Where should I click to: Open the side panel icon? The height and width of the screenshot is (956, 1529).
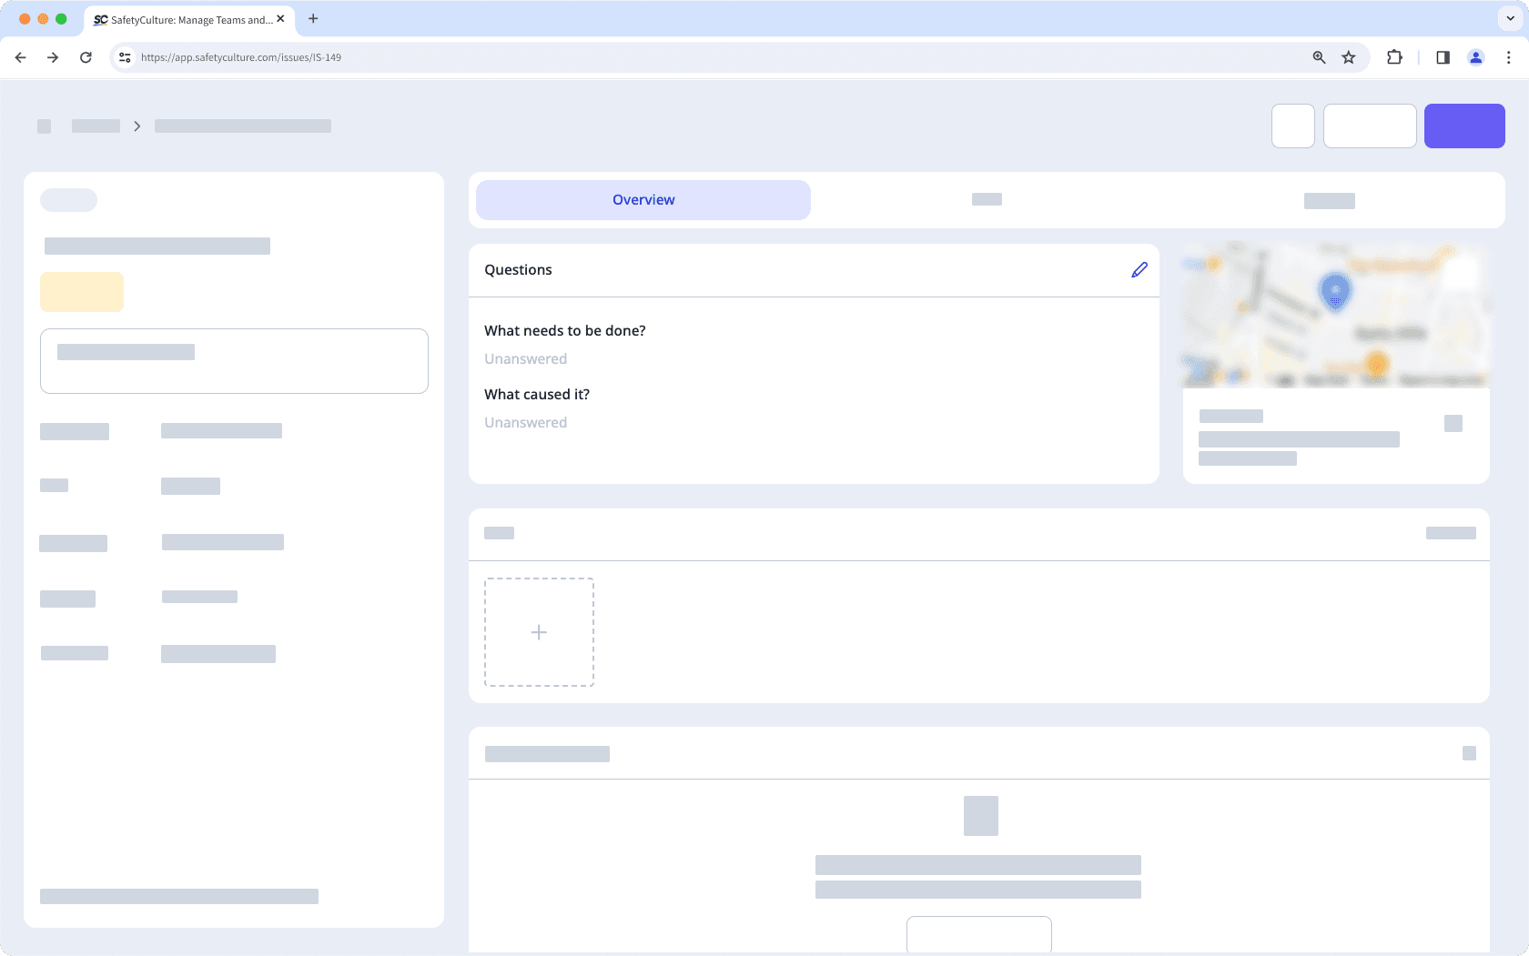tap(1442, 56)
